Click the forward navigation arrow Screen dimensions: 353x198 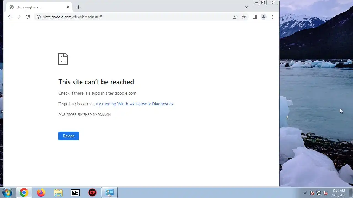pyautogui.click(x=19, y=17)
